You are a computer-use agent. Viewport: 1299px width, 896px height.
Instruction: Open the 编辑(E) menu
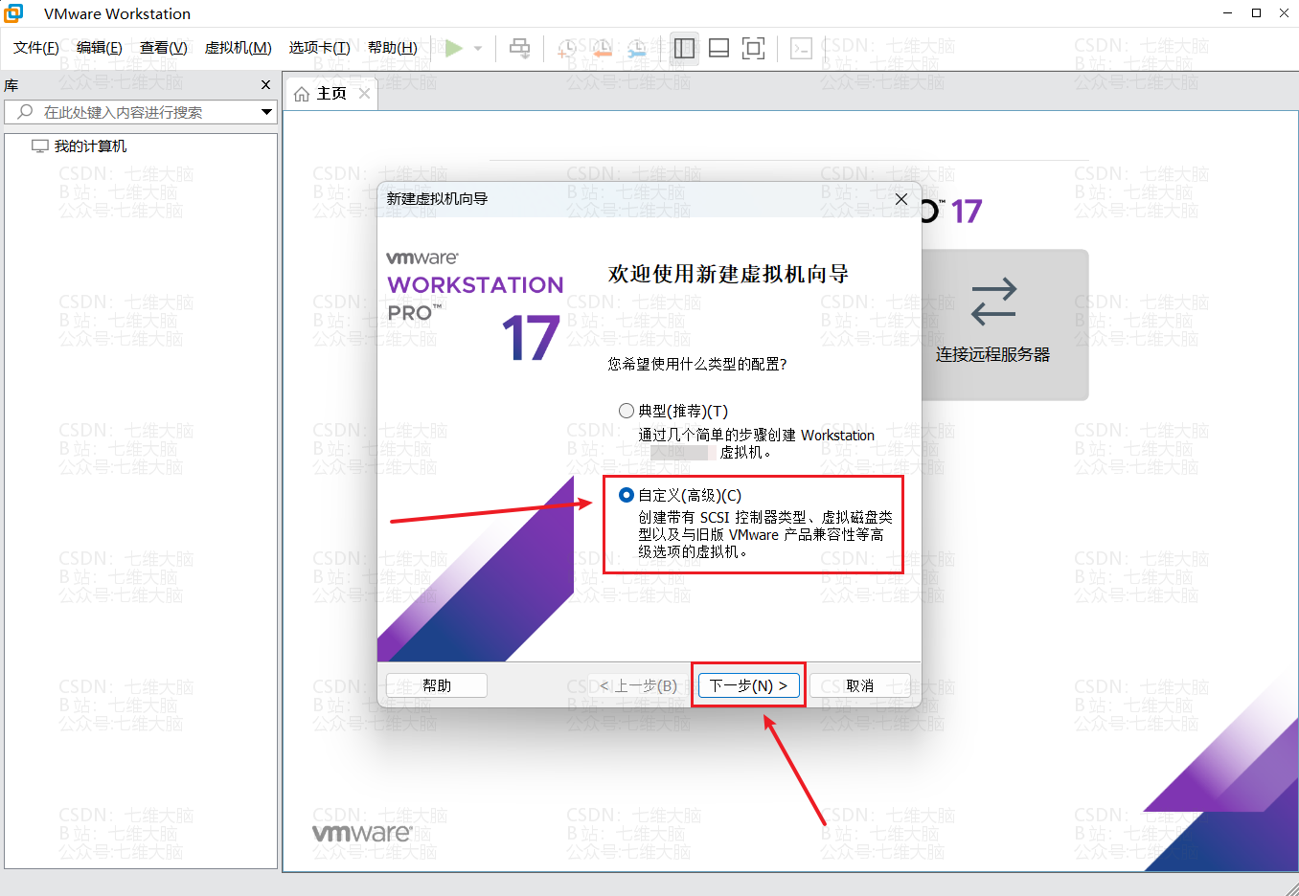(100, 48)
